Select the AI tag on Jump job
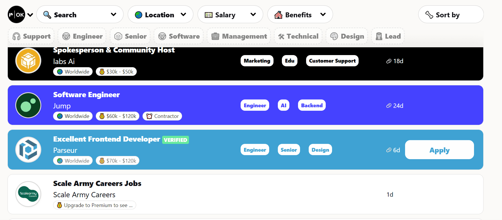502x220 pixels. pos(284,105)
